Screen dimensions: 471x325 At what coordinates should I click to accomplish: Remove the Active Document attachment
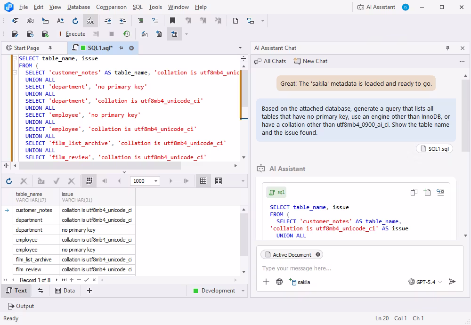(318, 255)
